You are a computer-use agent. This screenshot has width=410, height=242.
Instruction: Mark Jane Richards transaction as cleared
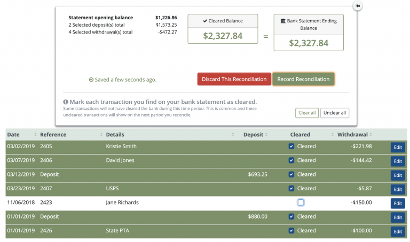pos(301,203)
